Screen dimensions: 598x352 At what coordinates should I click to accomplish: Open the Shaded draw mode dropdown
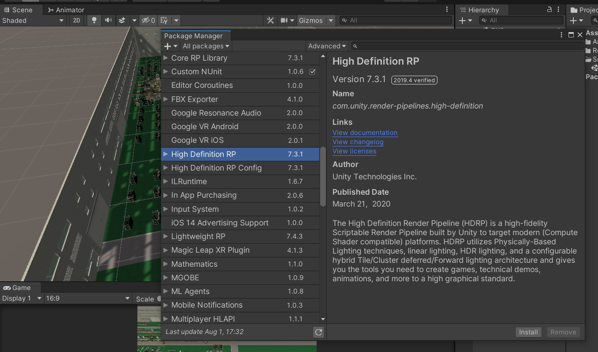(33, 20)
